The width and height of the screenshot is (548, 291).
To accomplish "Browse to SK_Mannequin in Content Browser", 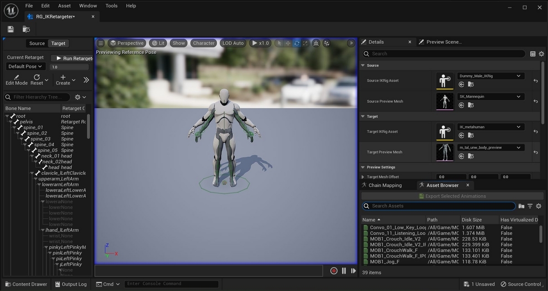I will [x=471, y=105].
